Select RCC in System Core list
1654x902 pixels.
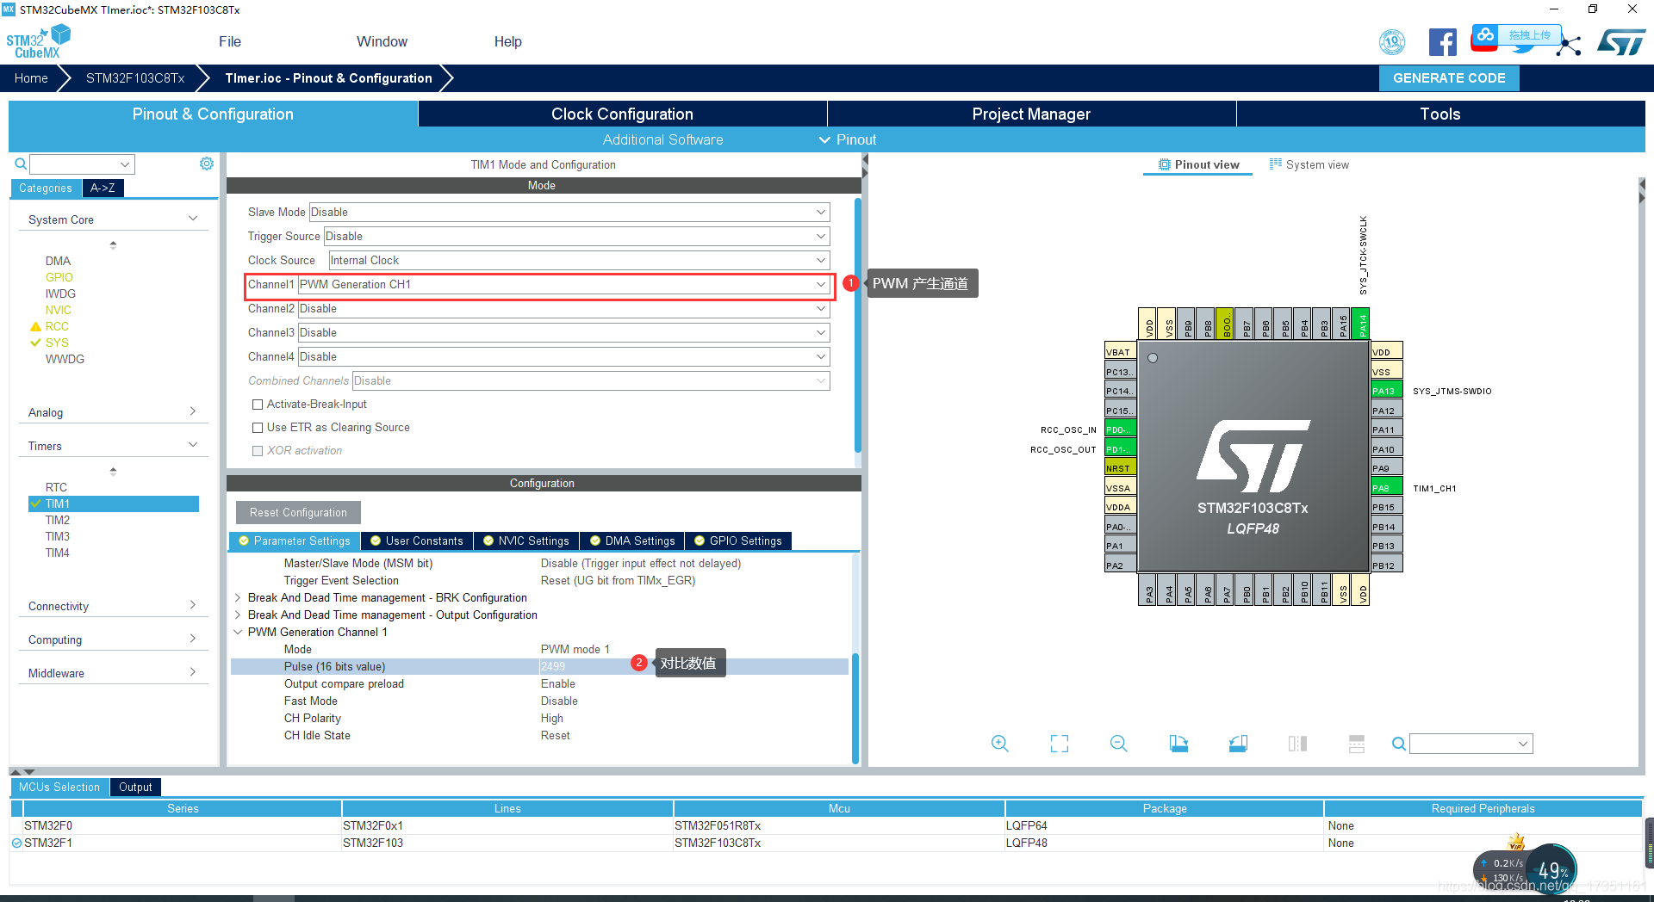click(x=57, y=326)
